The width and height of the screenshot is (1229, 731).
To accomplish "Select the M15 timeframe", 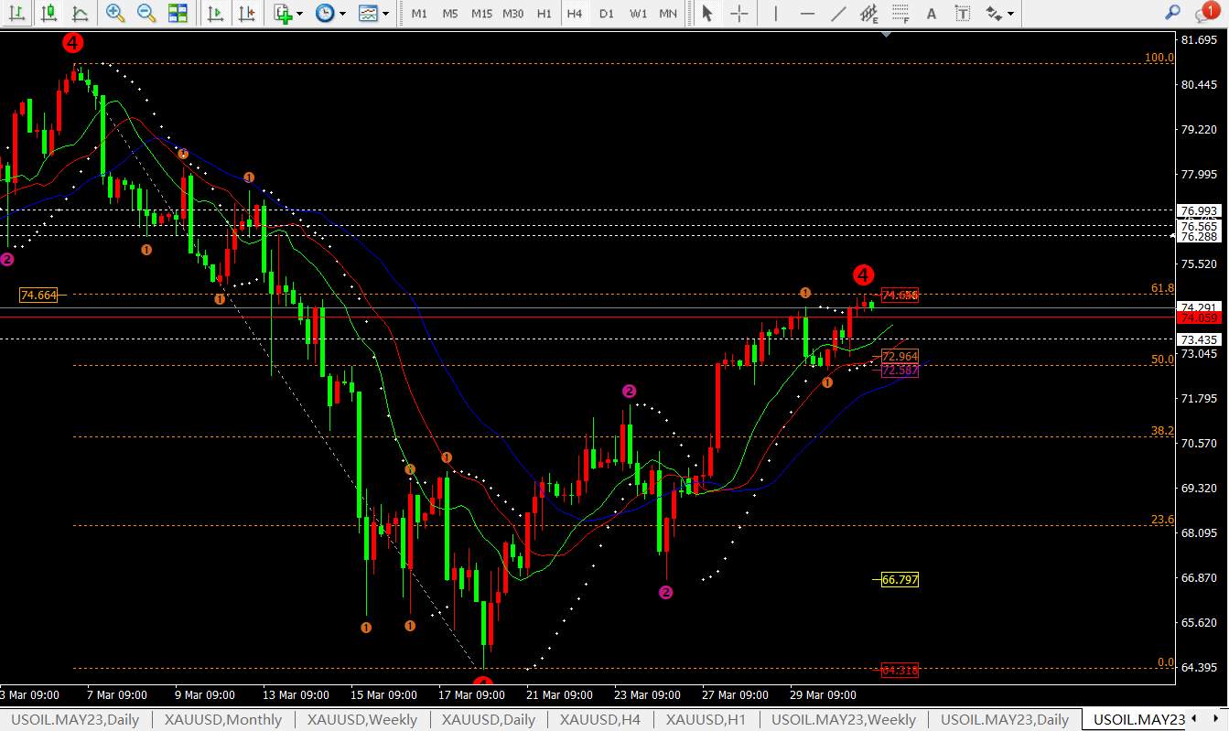I will point(482,14).
